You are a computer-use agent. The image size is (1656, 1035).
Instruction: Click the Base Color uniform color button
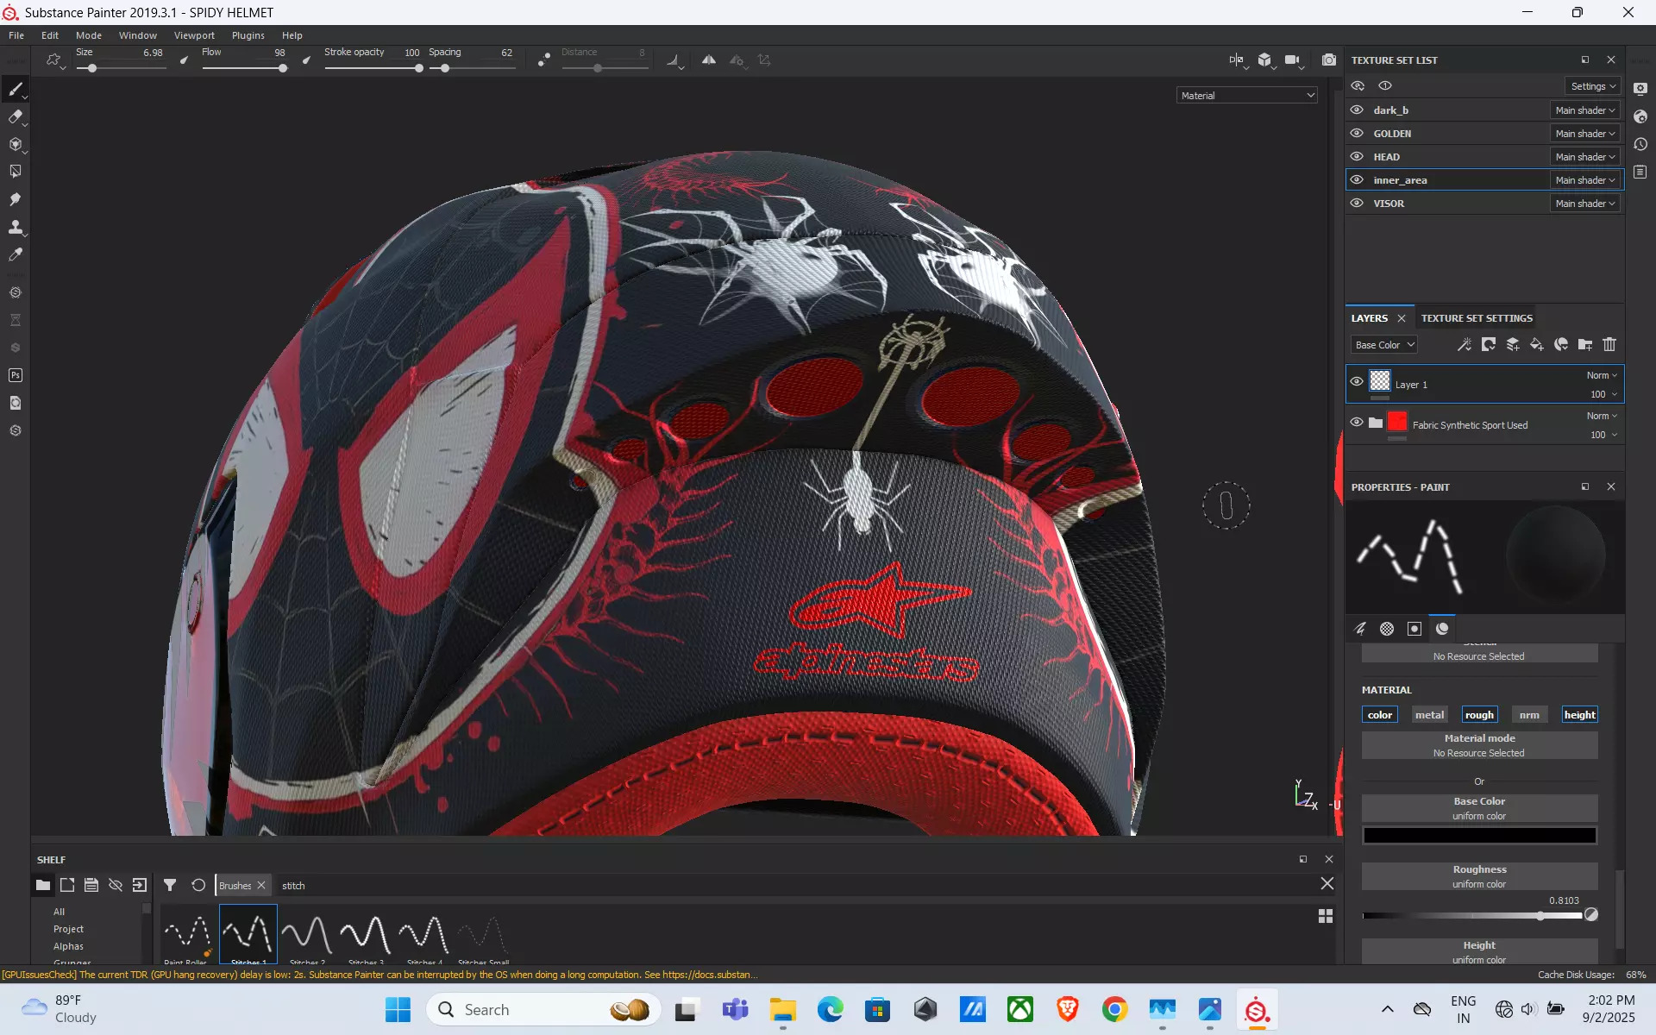[x=1479, y=808]
